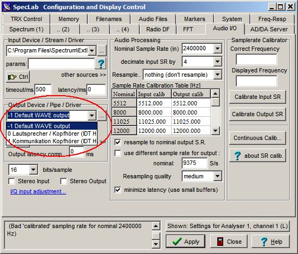The image size is (298, 254).
Task: Click the '11025.000' Output calib cell
Action: coord(191,122)
